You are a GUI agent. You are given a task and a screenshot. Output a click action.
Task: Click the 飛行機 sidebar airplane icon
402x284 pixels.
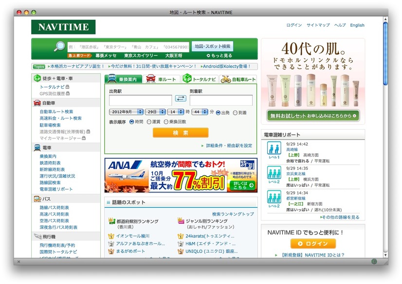37,236
